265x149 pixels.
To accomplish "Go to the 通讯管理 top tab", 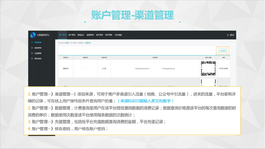I will click(90, 35).
